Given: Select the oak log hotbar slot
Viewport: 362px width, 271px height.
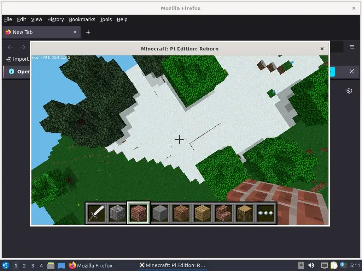Looking at the screenshot, I should pyautogui.click(x=245, y=213).
